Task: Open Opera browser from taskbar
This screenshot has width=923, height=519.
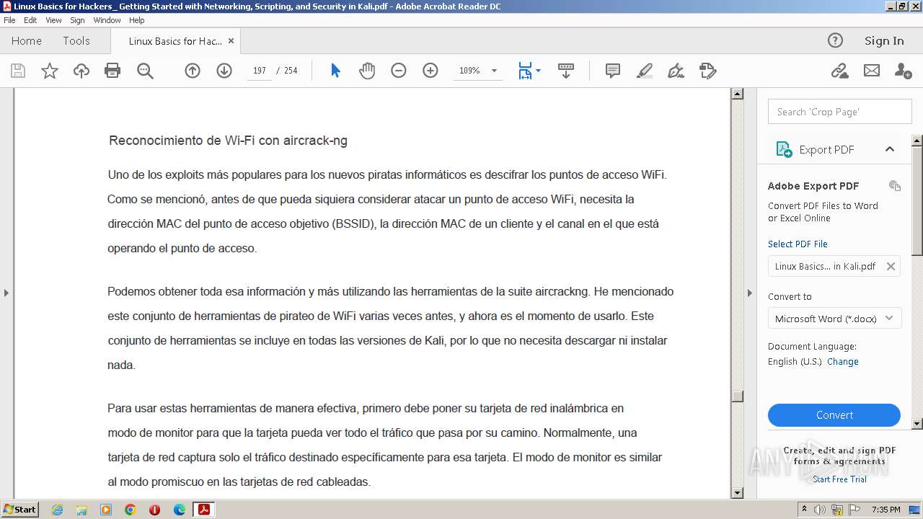Action: [x=155, y=510]
